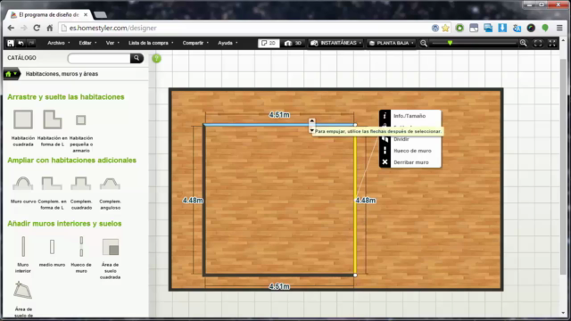Expand the catalog home arrow dropdown
571x321 pixels.
(x=15, y=74)
